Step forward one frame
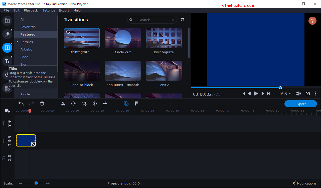Image resolution: width=321 pixels, height=188 pixels. [x=262, y=93]
